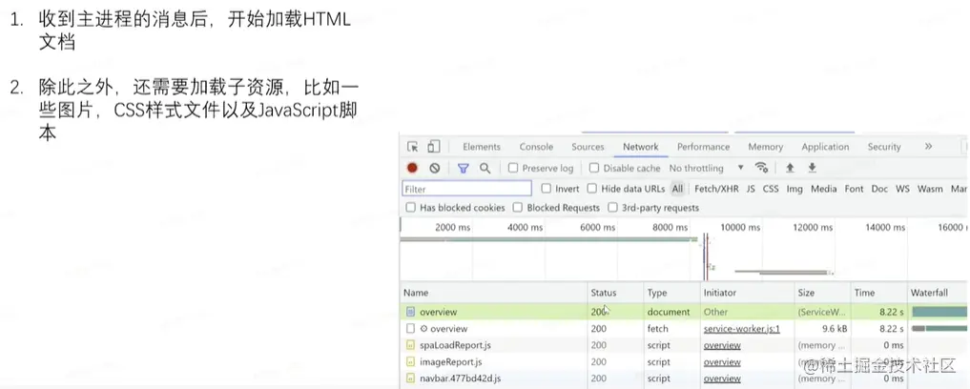
Task: Open the search magnifier icon
Action: click(x=485, y=168)
